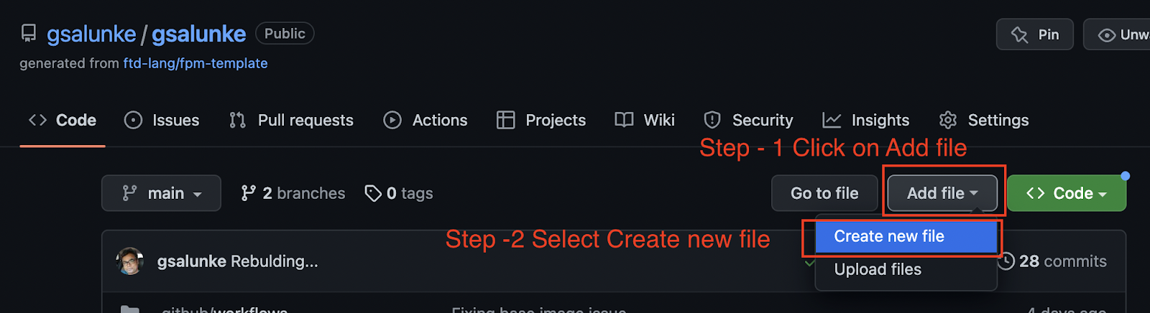Click the Go to file button
Viewport: 1150px width, 313px height.
pos(824,193)
